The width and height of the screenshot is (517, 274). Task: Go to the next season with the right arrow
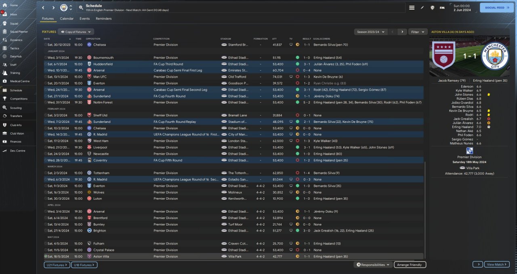coord(402,32)
